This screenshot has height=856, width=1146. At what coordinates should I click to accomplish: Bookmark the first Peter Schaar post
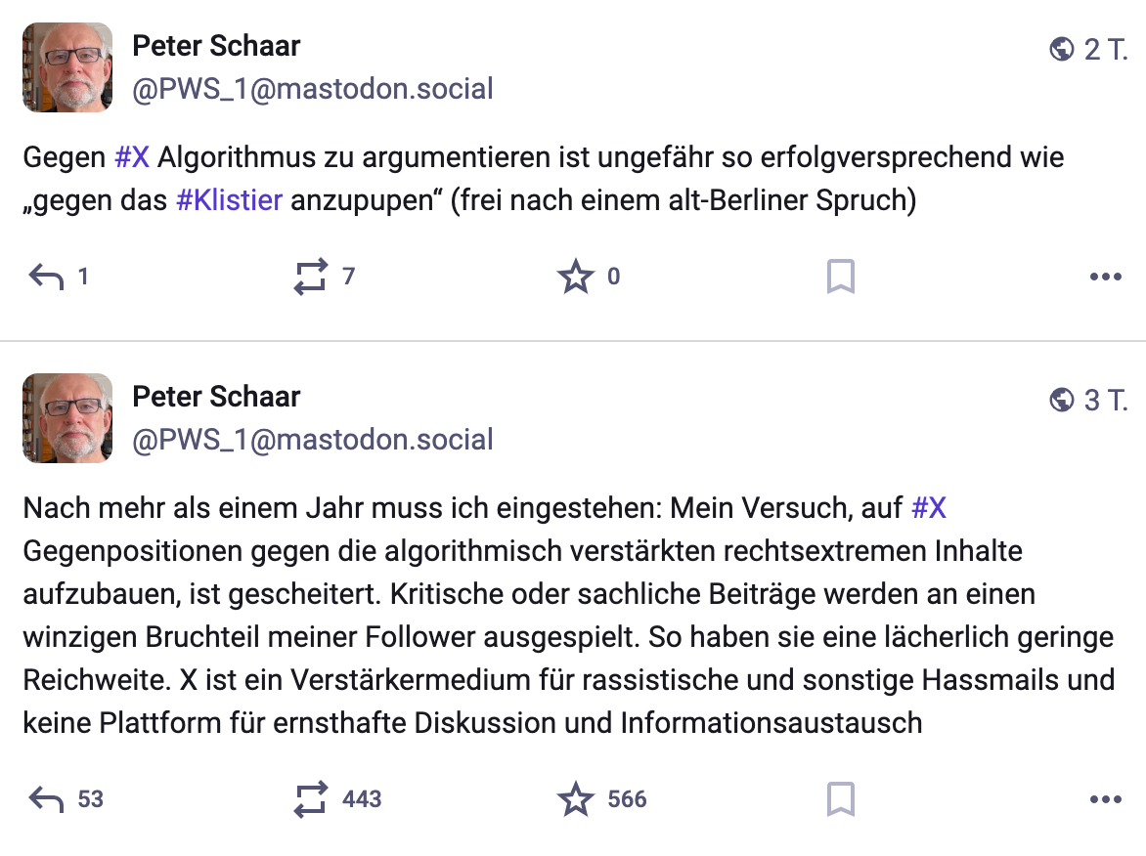pos(841,277)
